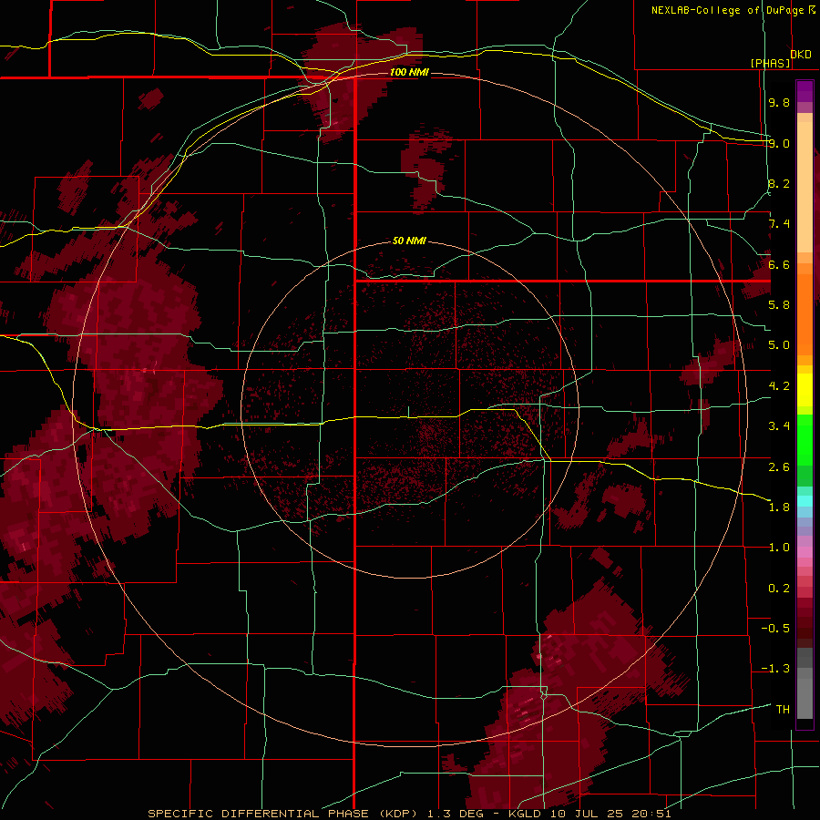Click the "TH" threshold label on the scale
The width and height of the screenshot is (820, 820).
coord(783,710)
